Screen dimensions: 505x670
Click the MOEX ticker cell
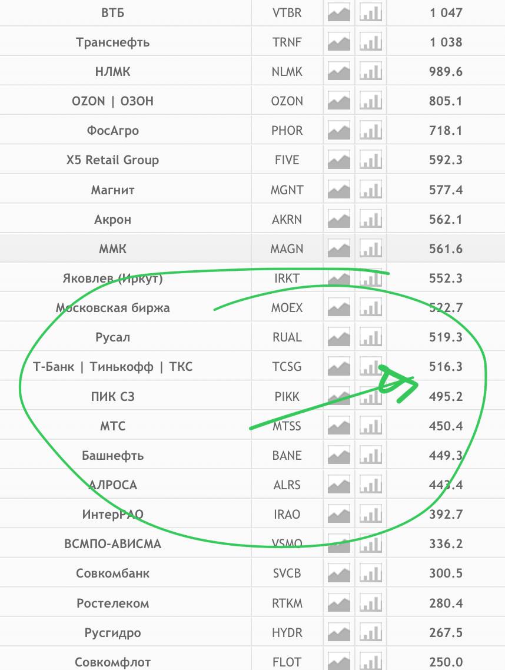click(x=287, y=308)
